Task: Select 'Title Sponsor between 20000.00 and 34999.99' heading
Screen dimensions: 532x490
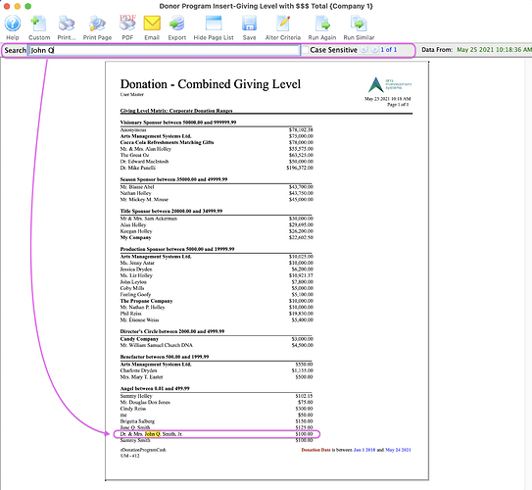Action: (x=171, y=211)
